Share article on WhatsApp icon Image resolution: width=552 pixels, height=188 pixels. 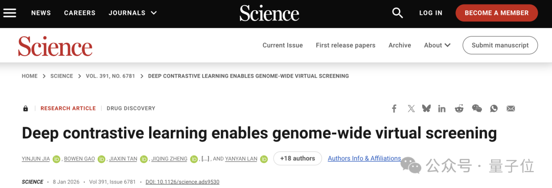[x=494, y=108]
